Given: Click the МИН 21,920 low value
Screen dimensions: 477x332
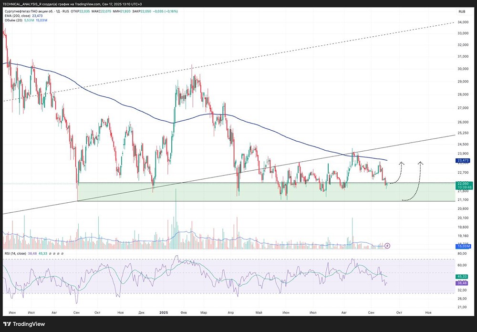Looking at the screenshot, I should pos(122,11).
